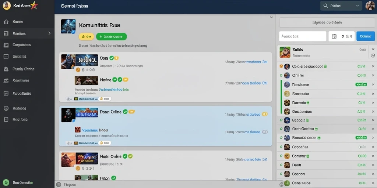
Task: Select the third sidebar menu item
Action: click(27, 45)
